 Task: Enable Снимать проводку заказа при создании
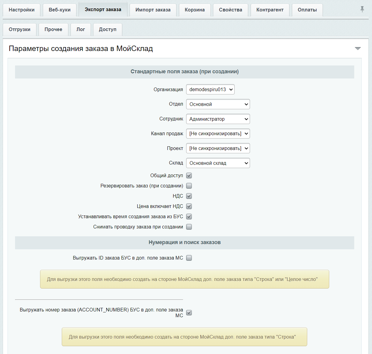click(x=189, y=227)
